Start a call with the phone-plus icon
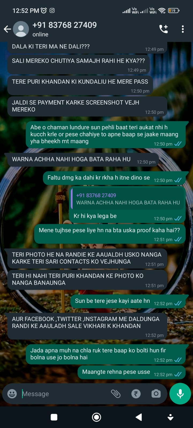193x428 pixels. click(x=164, y=29)
